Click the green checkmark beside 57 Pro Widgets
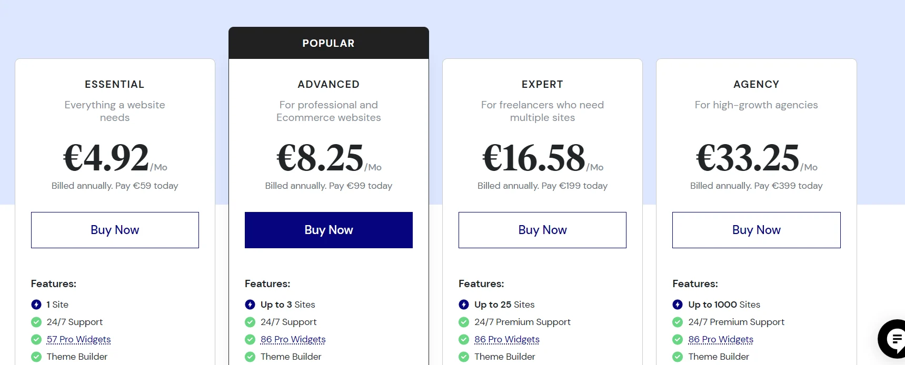Screen dimensions: 905x365 click(36, 339)
